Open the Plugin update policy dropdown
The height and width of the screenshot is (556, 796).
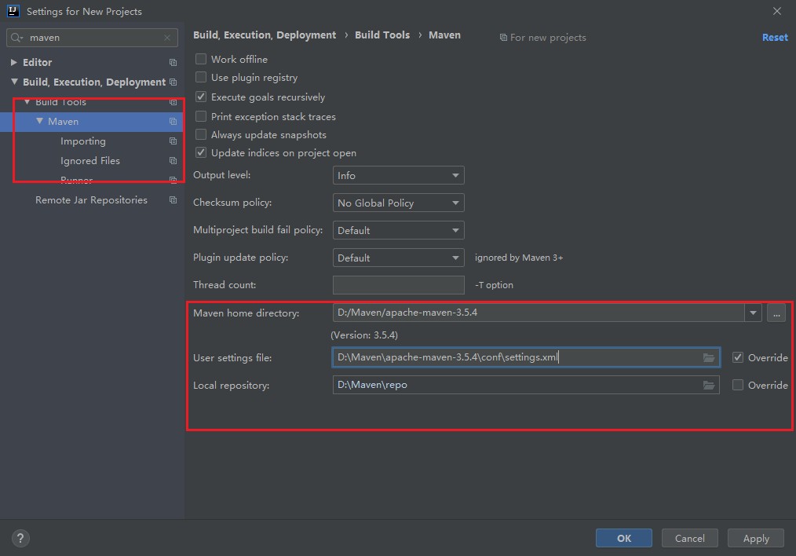[x=399, y=258]
